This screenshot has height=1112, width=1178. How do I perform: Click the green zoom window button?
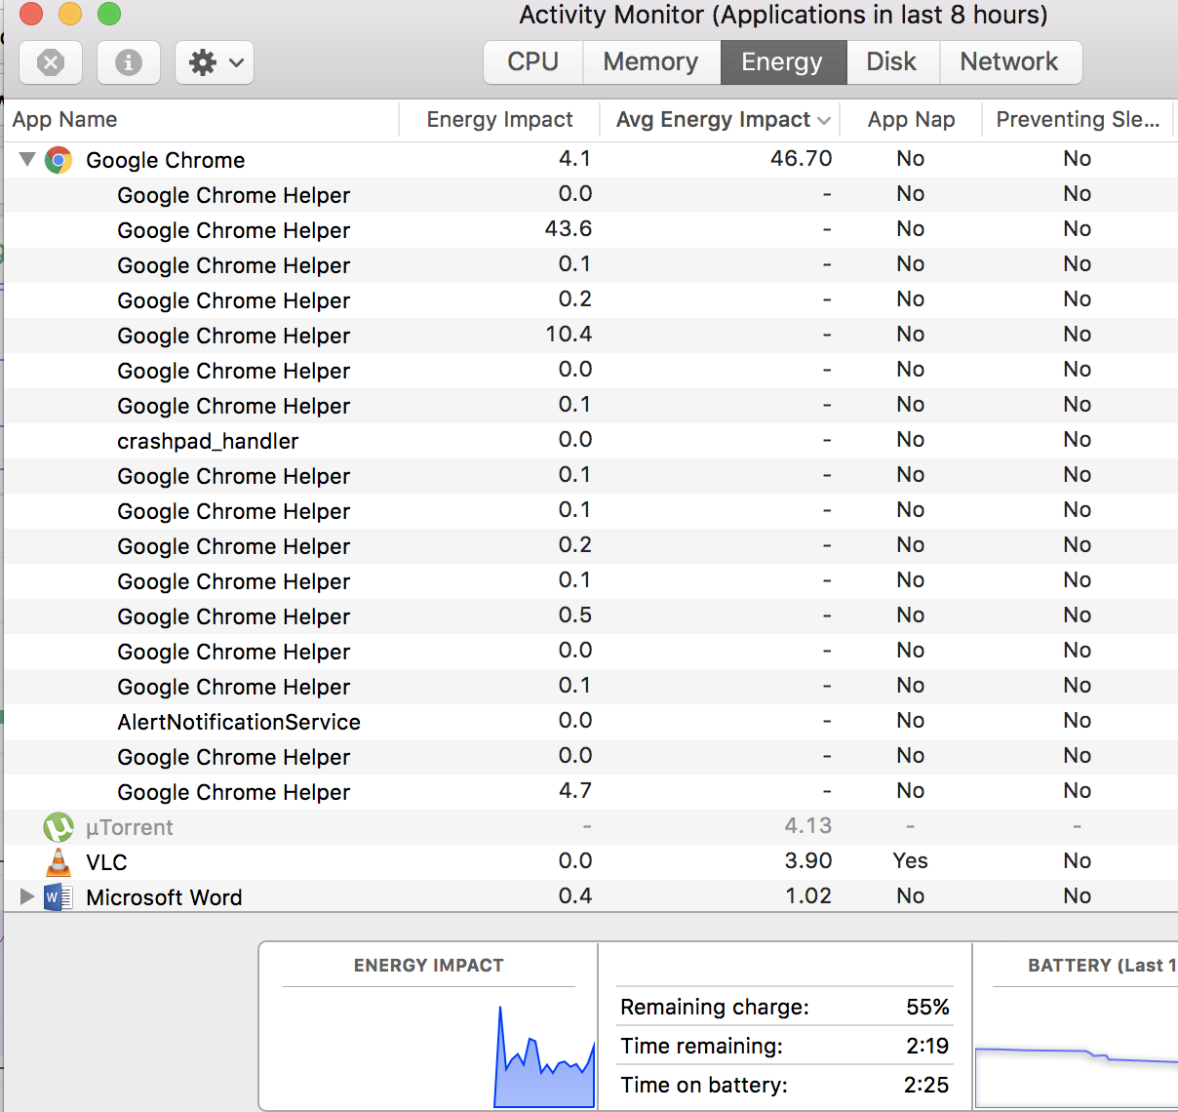109,14
